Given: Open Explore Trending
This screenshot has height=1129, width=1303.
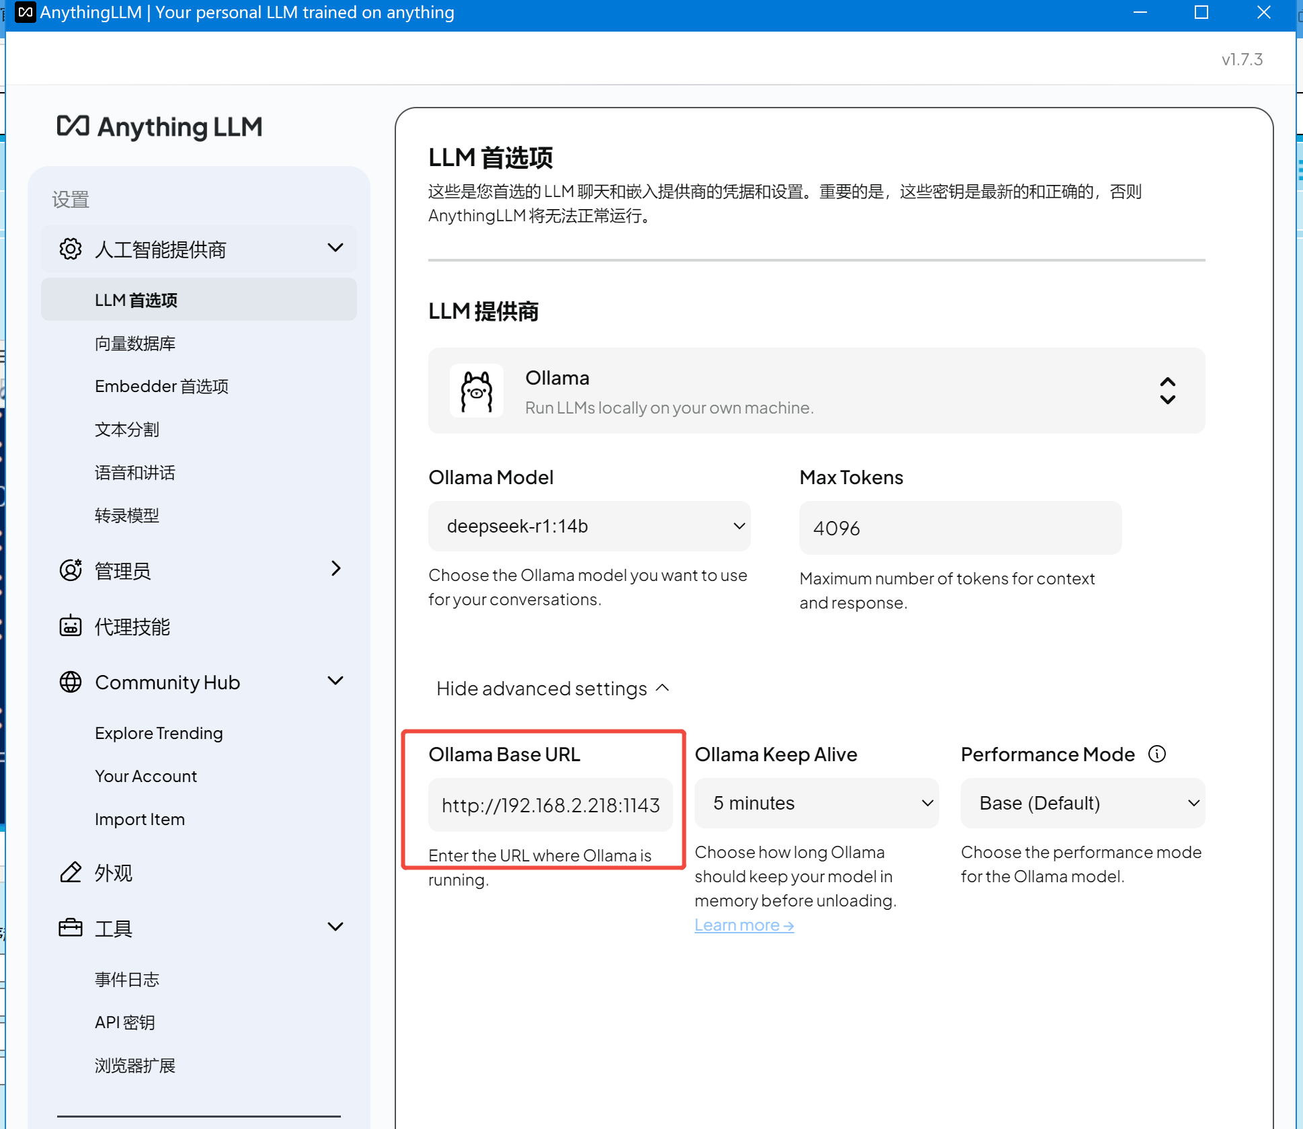Looking at the screenshot, I should (159, 733).
